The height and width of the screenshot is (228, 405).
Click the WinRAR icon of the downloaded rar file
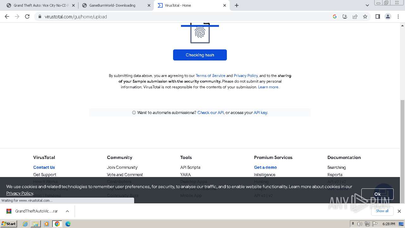coord(9,211)
